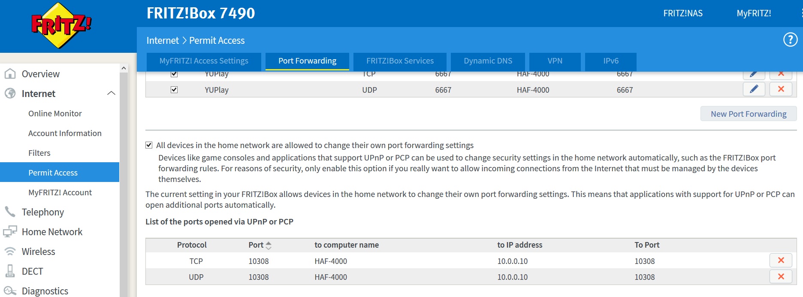Remove the UDP 10308 UPnP port entry
Viewport: 803px width, 297px height.
(x=781, y=277)
